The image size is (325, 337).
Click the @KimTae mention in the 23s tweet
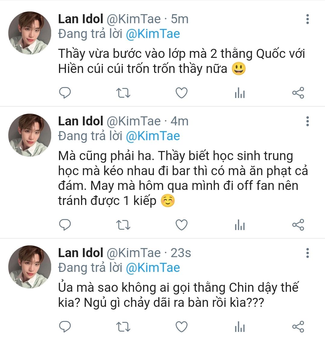click(153, 268)
